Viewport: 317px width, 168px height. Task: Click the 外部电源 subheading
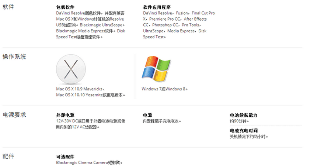(65, 115)
